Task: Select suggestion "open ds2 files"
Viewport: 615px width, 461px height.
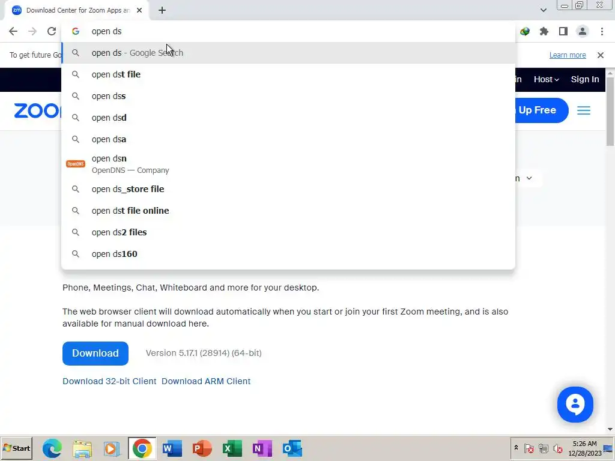Action: point(288,232)
